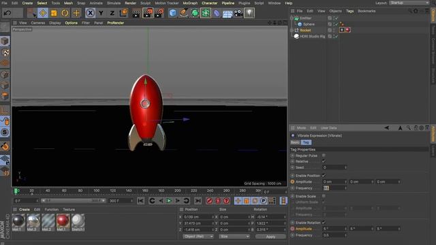Open the Object (Rel) dropdown

(x=198, y=236)
